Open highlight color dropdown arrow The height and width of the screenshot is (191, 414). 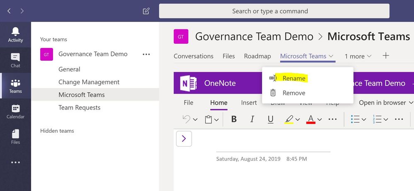point(297,119)
